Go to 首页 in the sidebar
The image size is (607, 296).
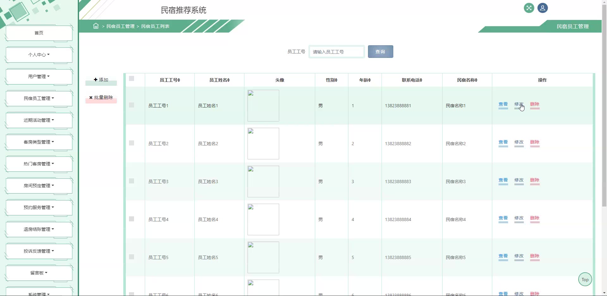coord(39,33)
